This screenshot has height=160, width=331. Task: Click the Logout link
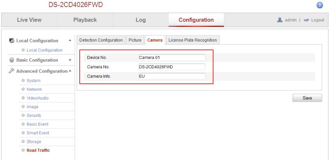coord(318,20)
